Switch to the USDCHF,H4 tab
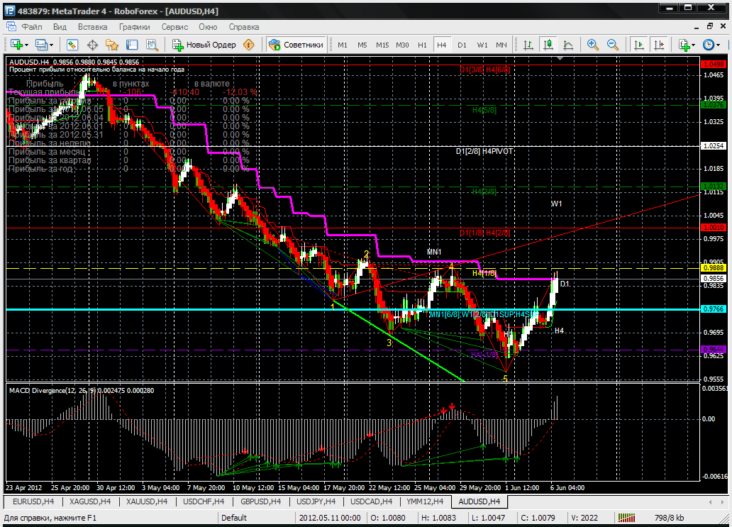The image size is (732, 527). (204, 501)
